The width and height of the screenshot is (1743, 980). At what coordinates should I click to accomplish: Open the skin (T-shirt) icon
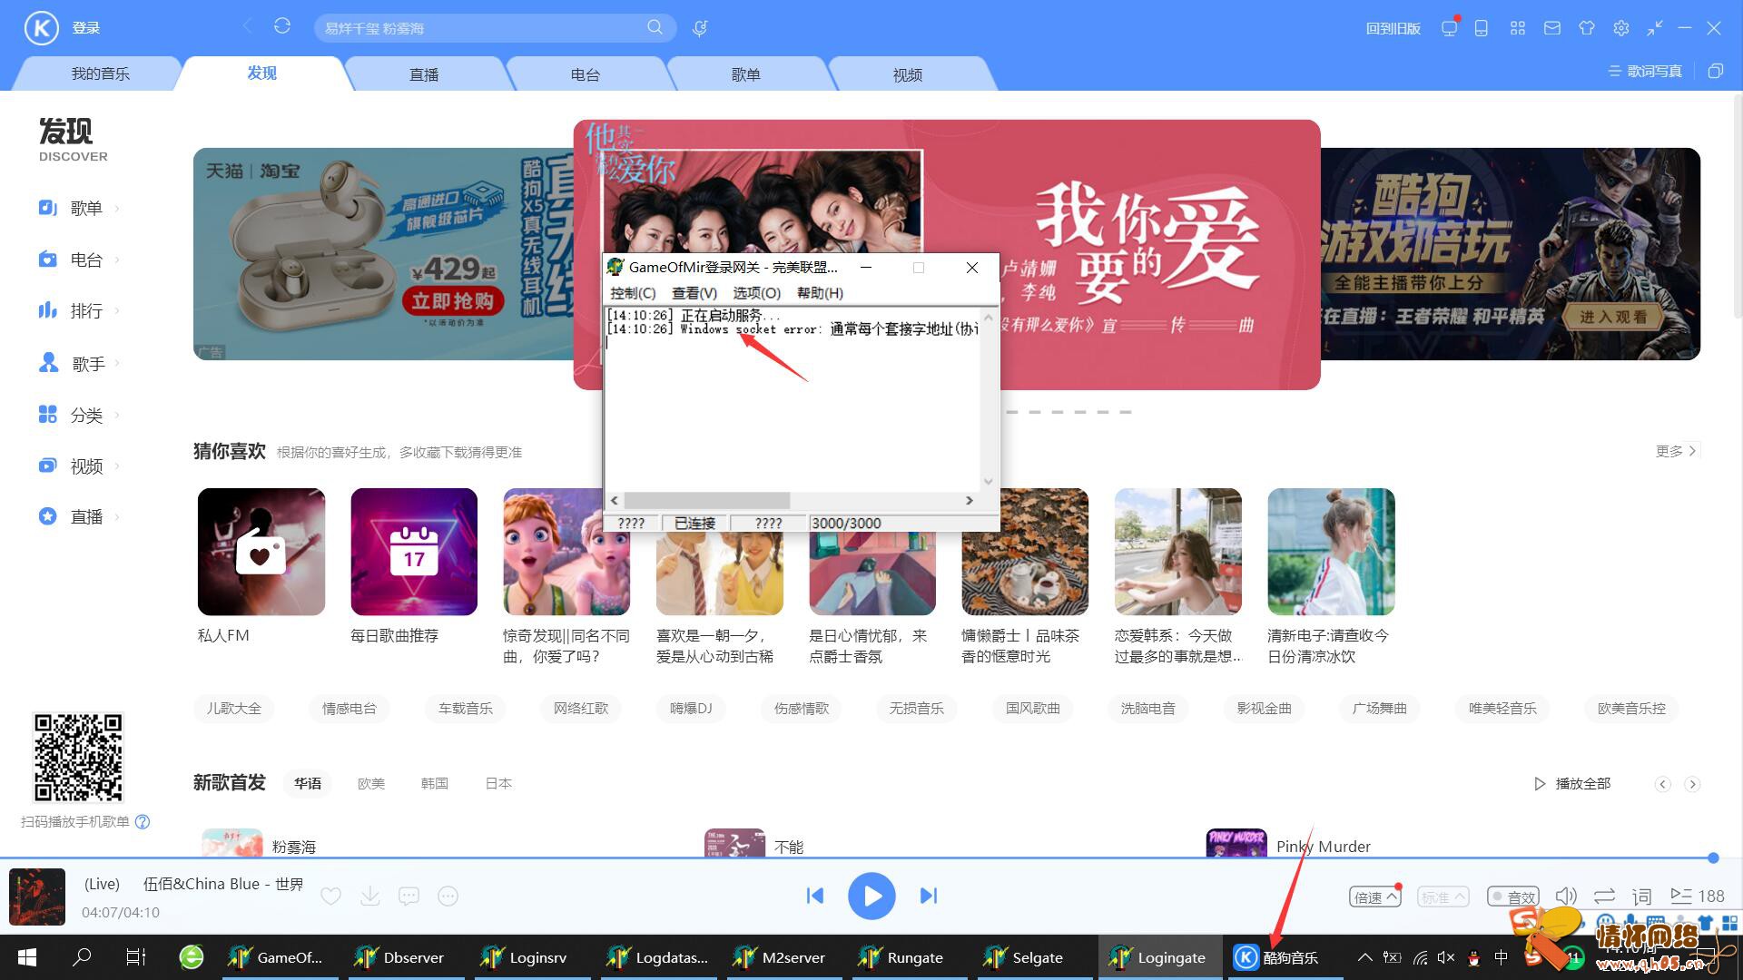[1587, 28]
